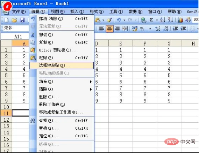The image size is (199, 153).
Task: Click the Decrease Decimal icon
Action: pos(166,29)
